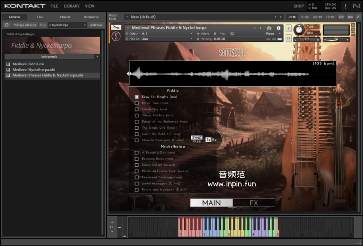The image size is (363, 246).
Task: Mute the instrument with M button
Action: click(x=288, y=38)
